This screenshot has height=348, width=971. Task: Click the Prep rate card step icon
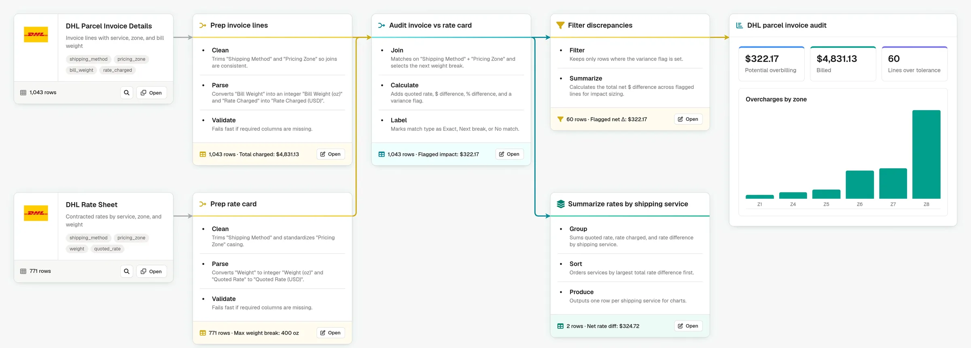pyautogui.click(x=203, y=204)
